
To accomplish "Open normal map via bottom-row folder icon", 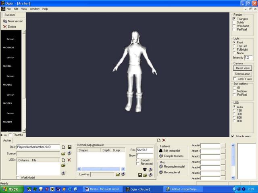I will (145, 175).
